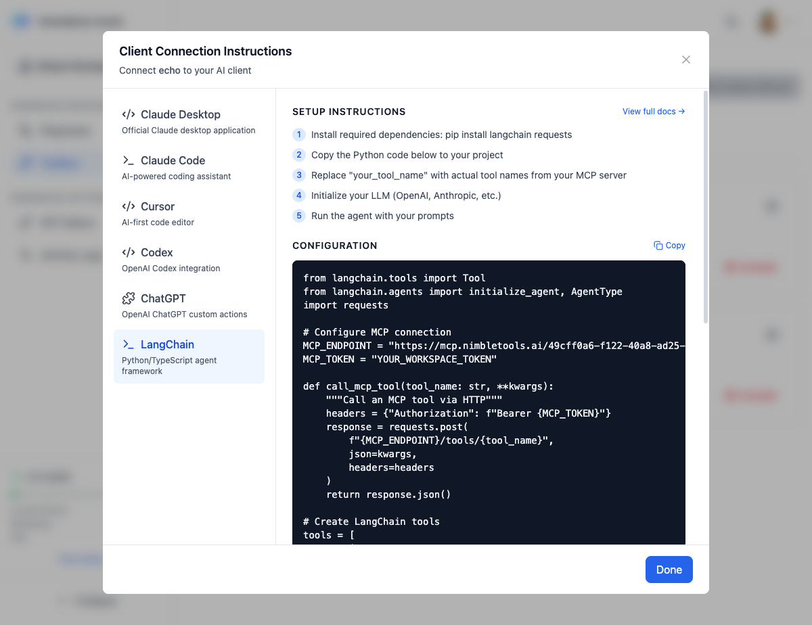Click the LangChain terminal prompt icon
812x625 pixels.
point(128,344)
